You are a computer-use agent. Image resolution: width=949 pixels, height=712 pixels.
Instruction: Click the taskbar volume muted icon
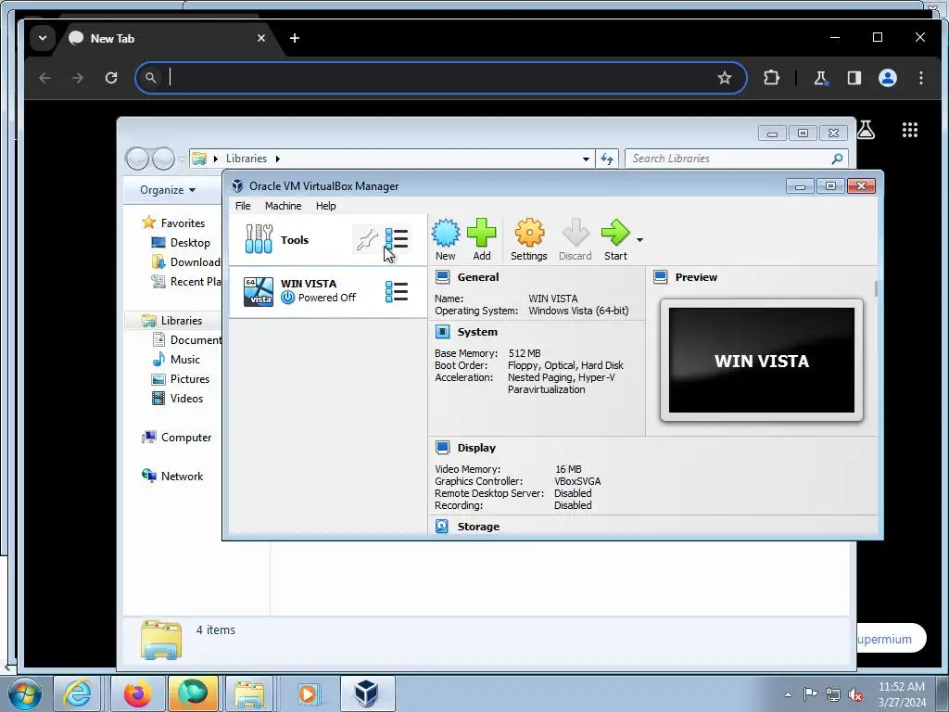coord(855,694)
